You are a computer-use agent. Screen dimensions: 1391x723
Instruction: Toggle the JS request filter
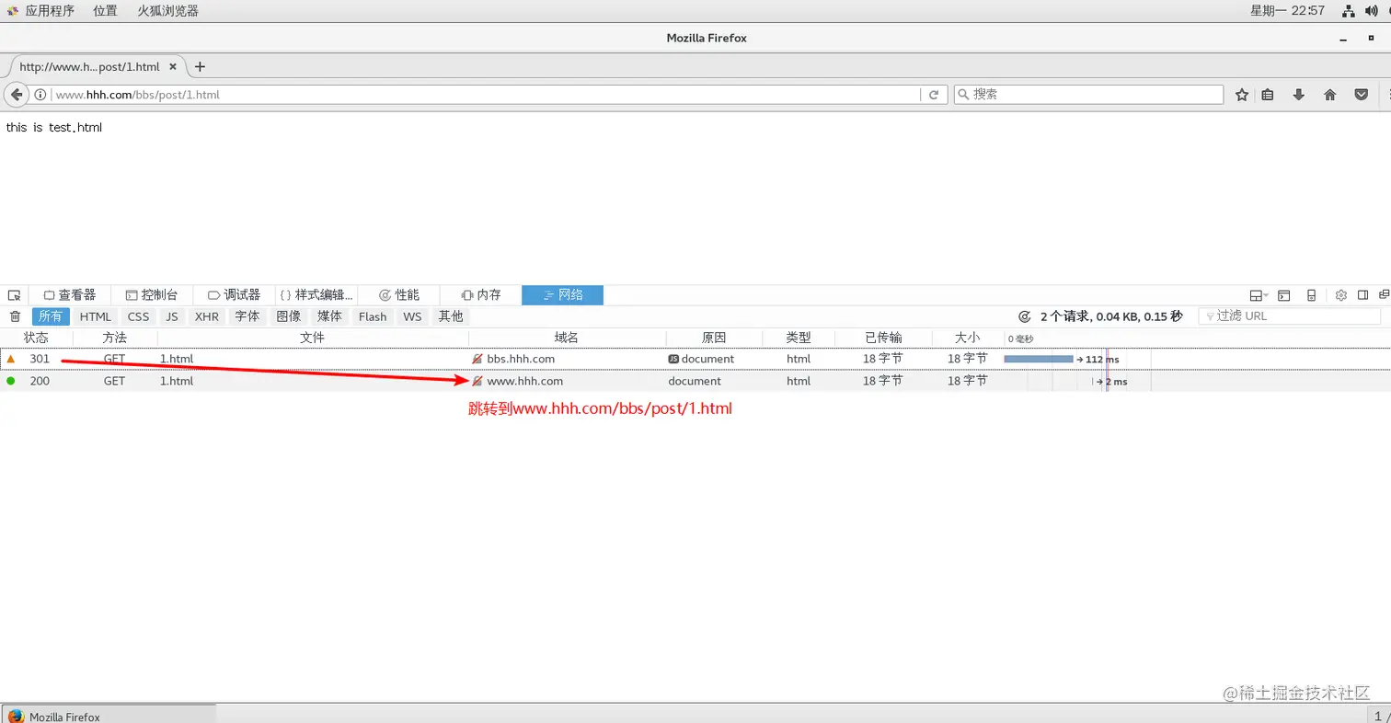172,316
